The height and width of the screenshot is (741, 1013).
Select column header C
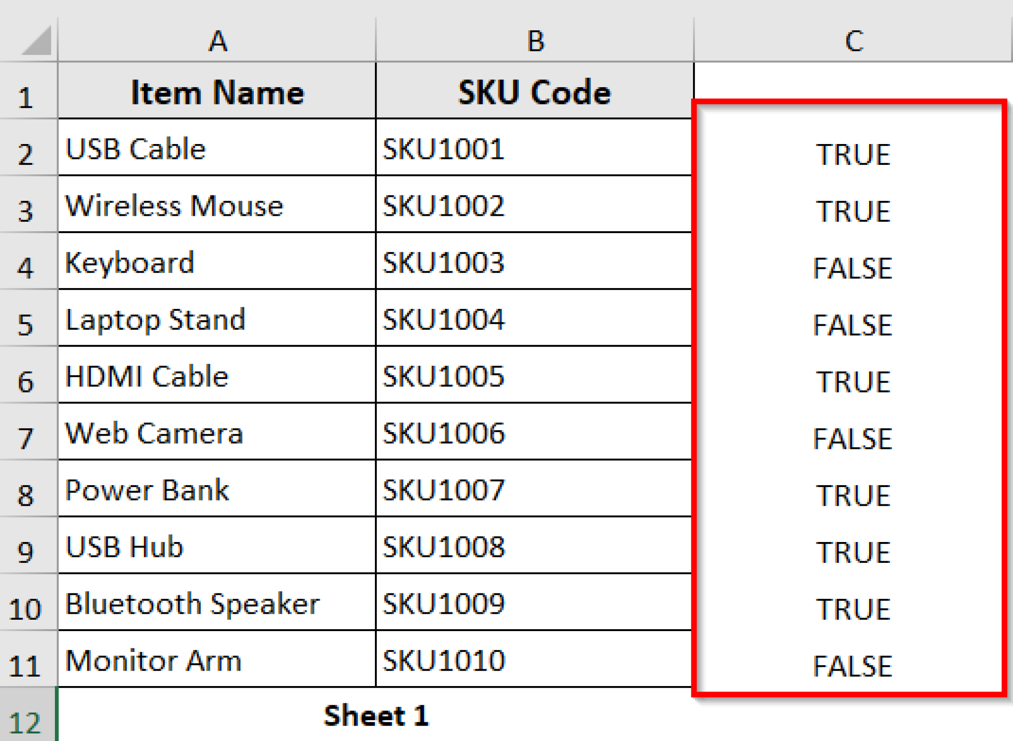point(853,41)
